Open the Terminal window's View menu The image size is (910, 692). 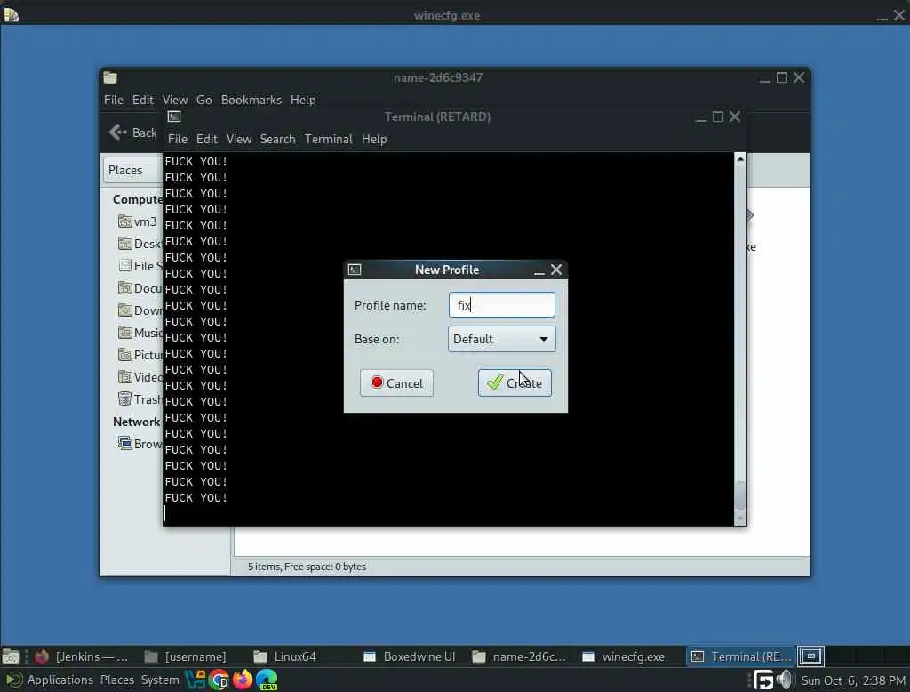pyautogui.click(x=239, y=139)
